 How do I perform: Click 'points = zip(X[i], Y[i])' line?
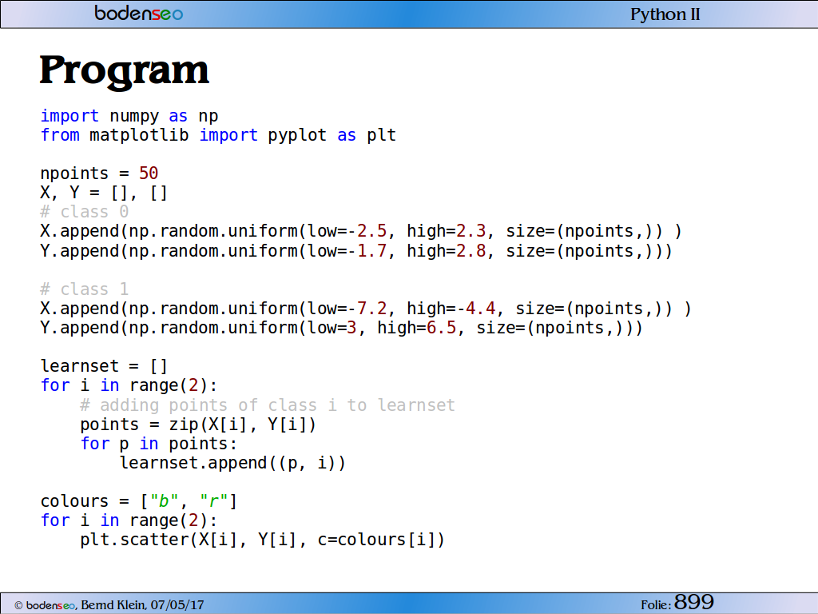tap(198, 425)
